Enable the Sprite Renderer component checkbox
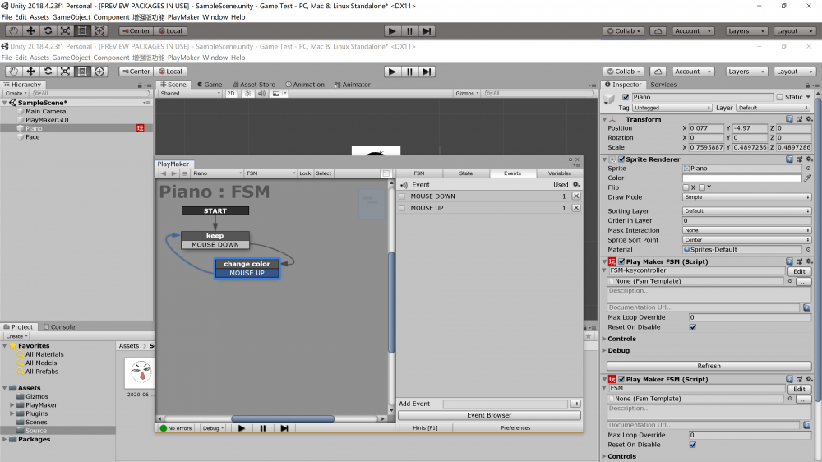The width and height of the screenshot is (822, 462). tap(621, 159)
